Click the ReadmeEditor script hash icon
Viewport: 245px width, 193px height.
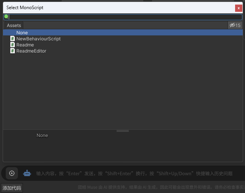(x=13, y=51)
